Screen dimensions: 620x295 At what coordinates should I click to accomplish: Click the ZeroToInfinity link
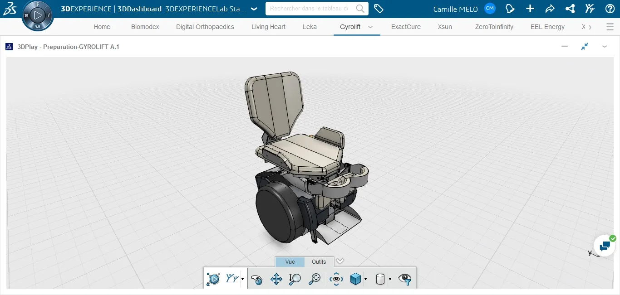point(494,27)
